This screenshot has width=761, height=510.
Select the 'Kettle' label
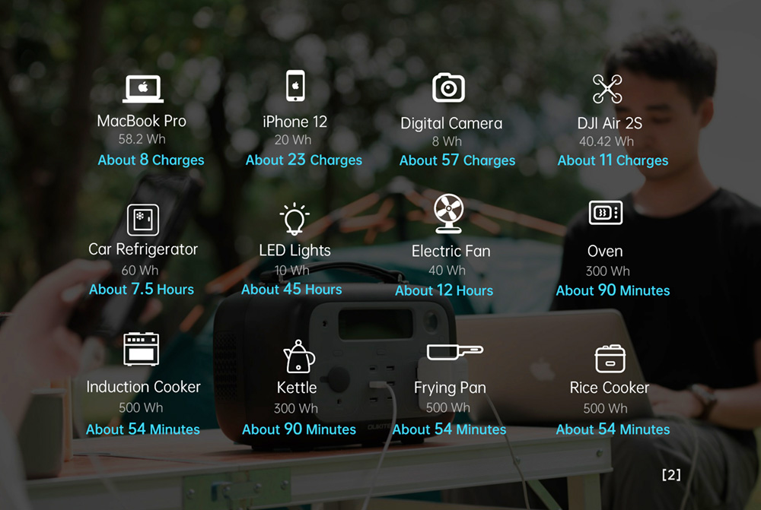(297, 388)
